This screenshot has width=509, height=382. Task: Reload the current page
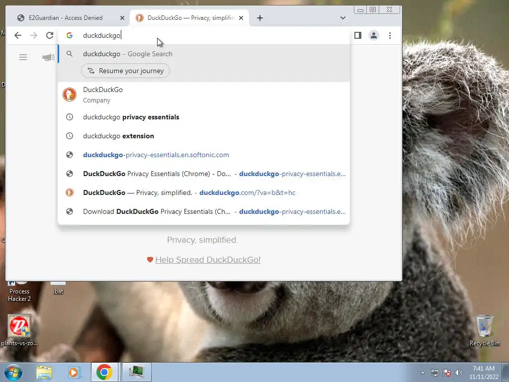(50, 35)
